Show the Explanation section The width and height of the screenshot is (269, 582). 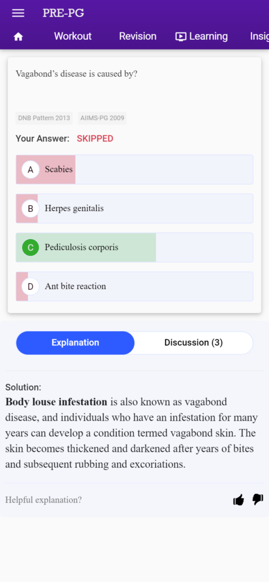point(75,343)
